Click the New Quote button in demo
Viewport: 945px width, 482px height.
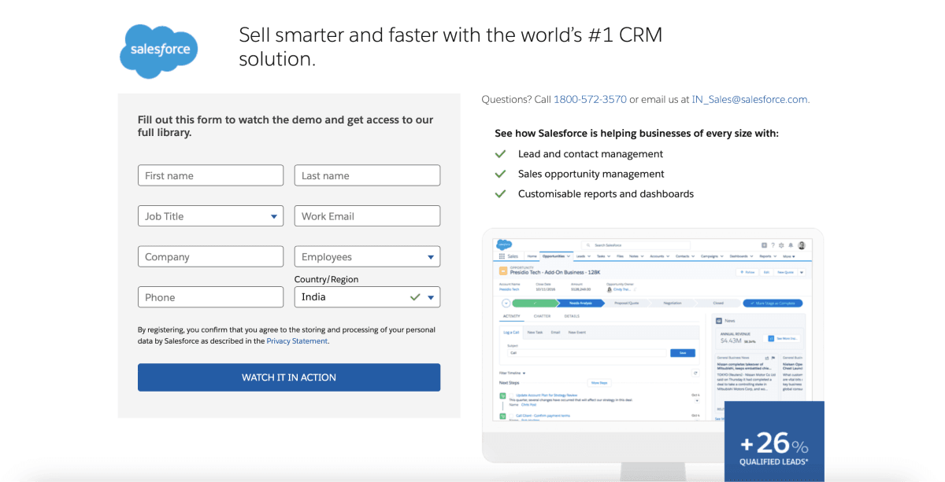click(785, 272)
